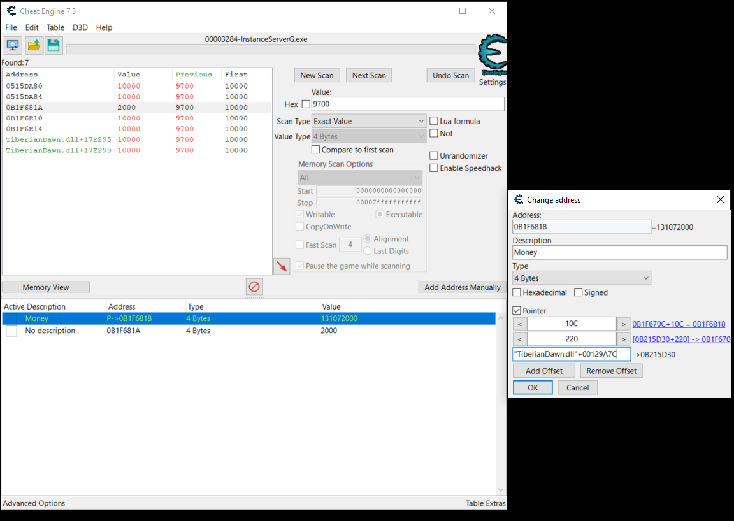Click the left arrow beside offset 10C
The height and width of the screenshot is (521, 734).
tap(520, 324)
